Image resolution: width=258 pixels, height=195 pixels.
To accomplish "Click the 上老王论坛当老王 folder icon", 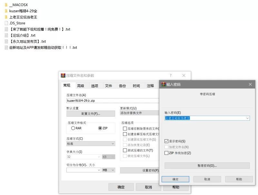I will 6,17.
